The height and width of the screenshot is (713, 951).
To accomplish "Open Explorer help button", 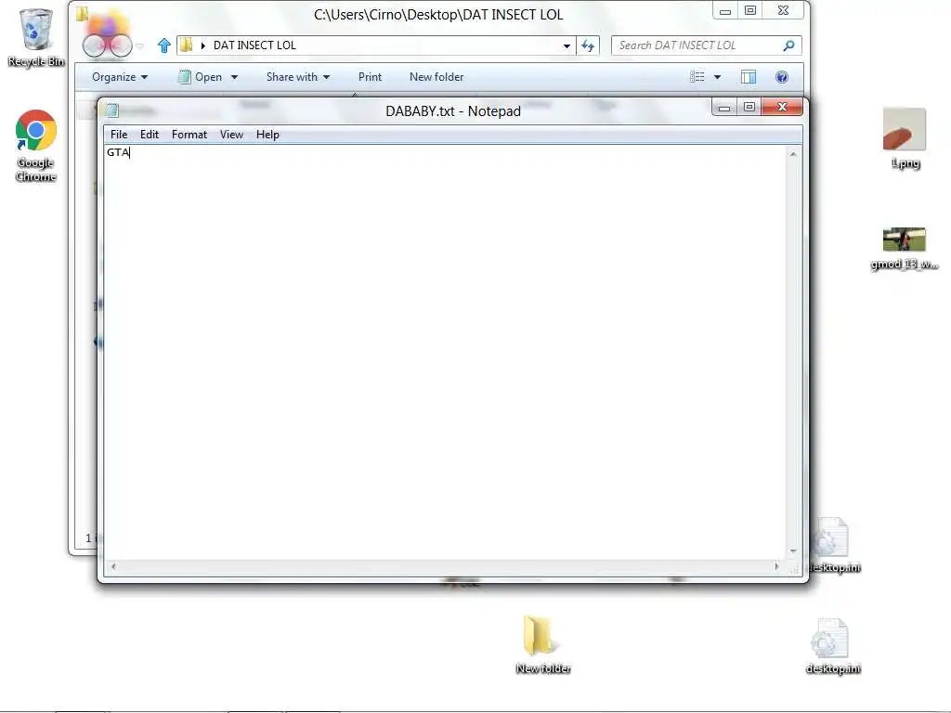I will point(782,77).
